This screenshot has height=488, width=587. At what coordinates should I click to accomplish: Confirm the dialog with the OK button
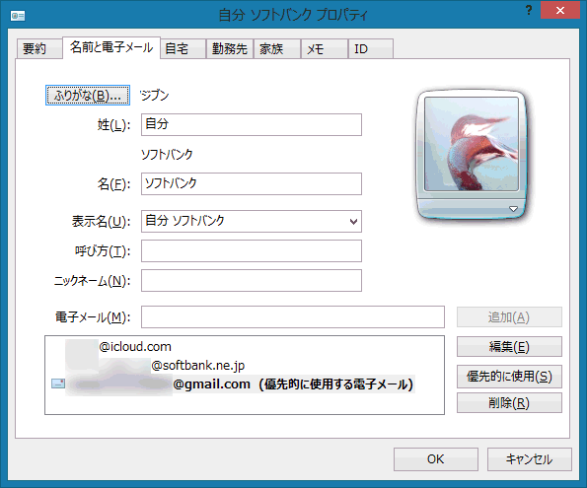click(436, 459)
